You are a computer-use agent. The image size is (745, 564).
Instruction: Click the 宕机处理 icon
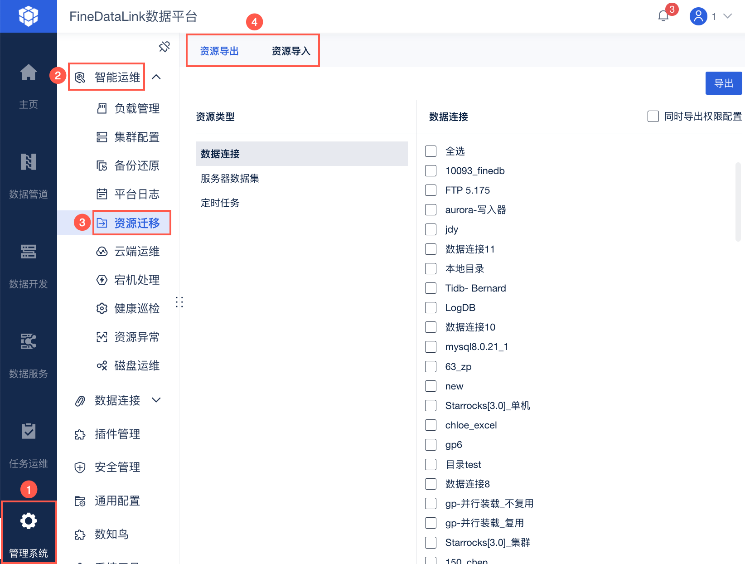(102, 280)
